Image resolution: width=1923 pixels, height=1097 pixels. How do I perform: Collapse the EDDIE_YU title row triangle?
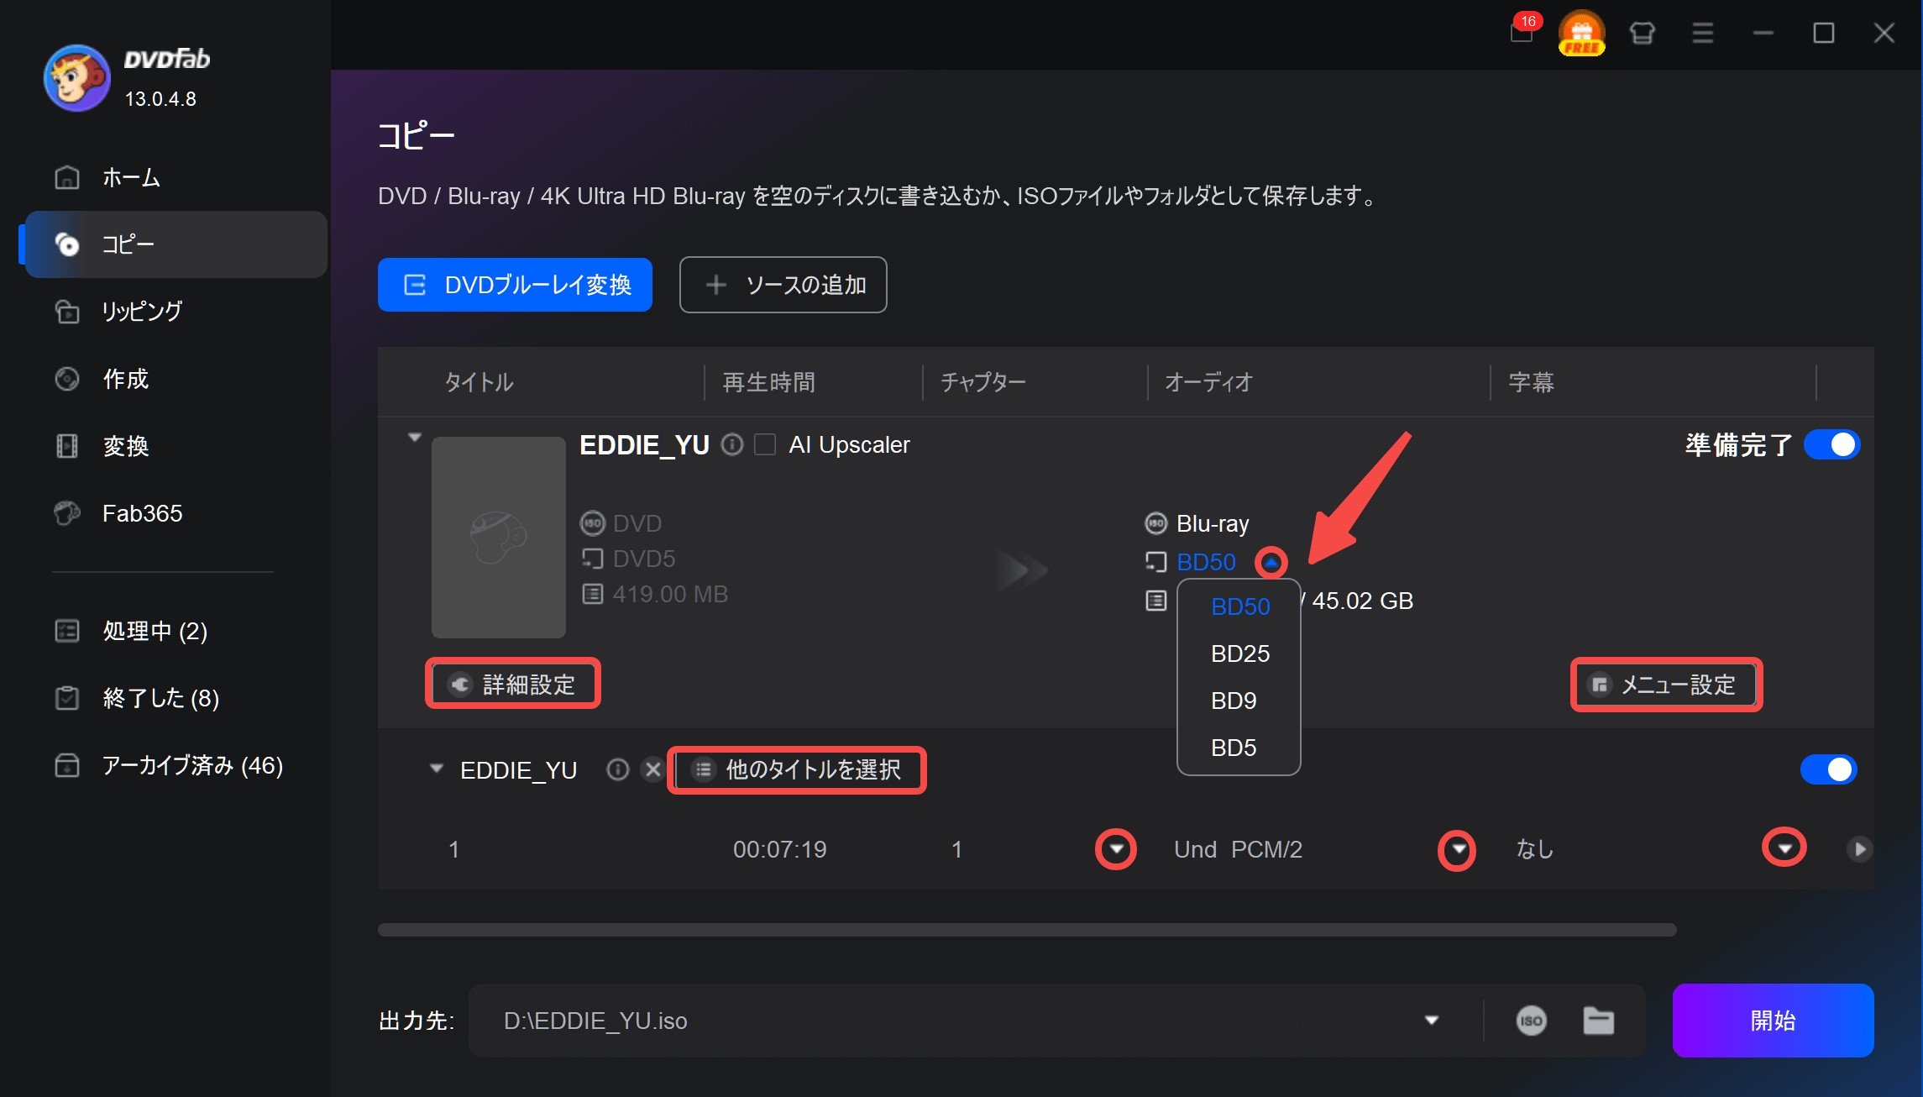tap(436, 769)
